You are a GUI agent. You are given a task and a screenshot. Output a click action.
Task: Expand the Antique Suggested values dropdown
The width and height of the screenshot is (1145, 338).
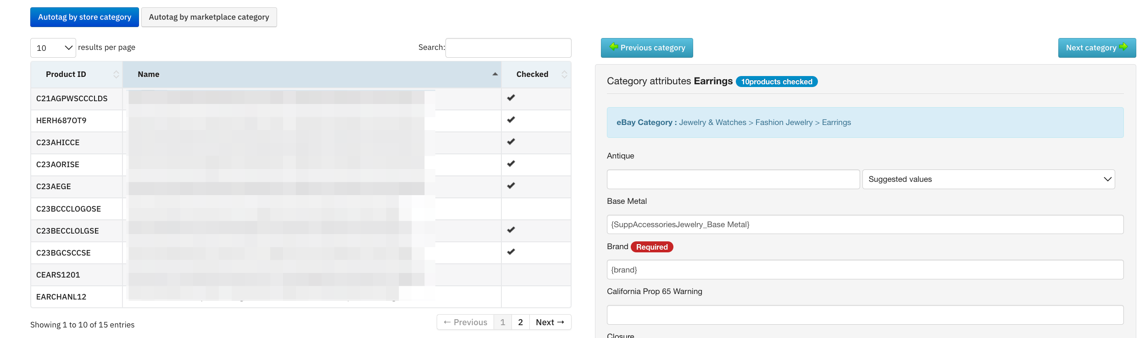pyautogui.click(x=988, y=179)
